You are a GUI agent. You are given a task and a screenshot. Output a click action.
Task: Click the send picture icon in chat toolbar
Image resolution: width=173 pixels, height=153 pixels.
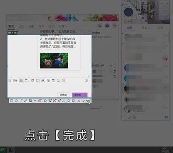[x=38, y=81]
